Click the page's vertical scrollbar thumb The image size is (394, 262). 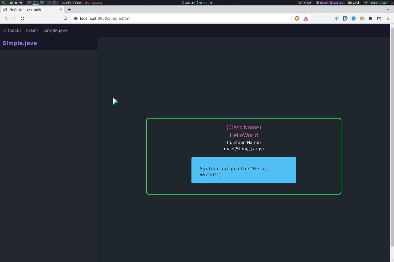(392, 137)
